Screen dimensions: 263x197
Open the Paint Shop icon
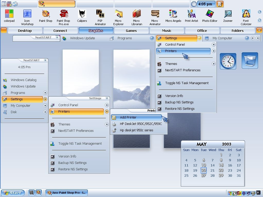[x=46, y=16]
